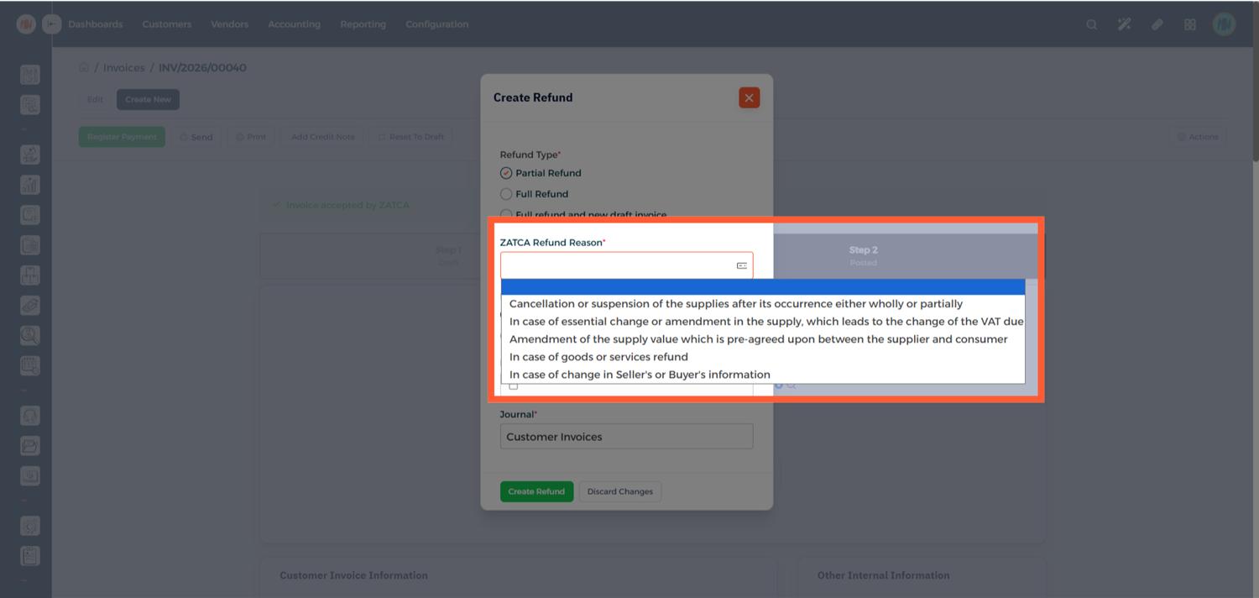
Task: Open the Accounting menu
Action: click(x=294, y=24)
